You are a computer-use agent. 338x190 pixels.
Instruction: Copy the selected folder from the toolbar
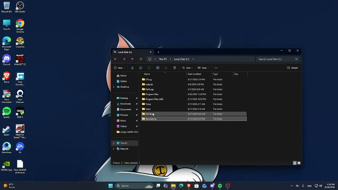141,68
